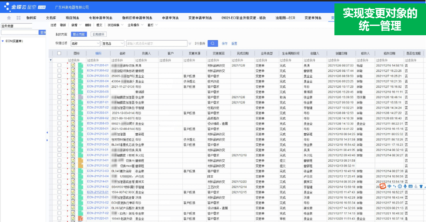Click the red status block of ECN-211220-01
426x222 pixels.
81,219
